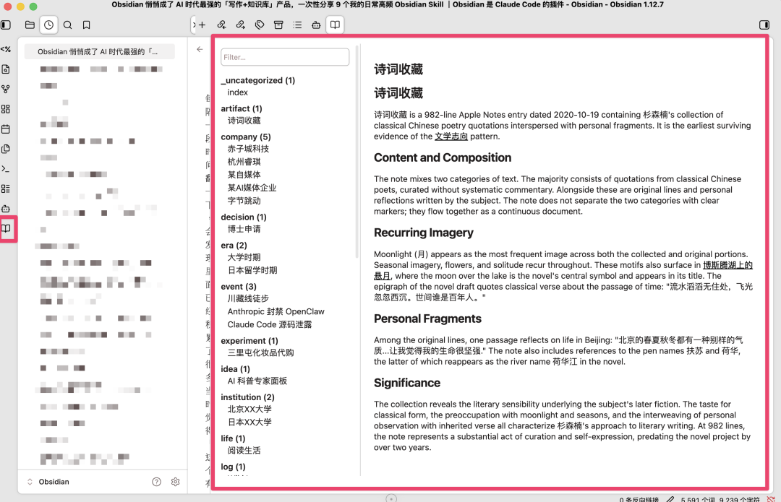The width and height of the screenshot is (781, 502).
Task: Click the 'event (3)' category heading
Action: click(x=239, y=287)
